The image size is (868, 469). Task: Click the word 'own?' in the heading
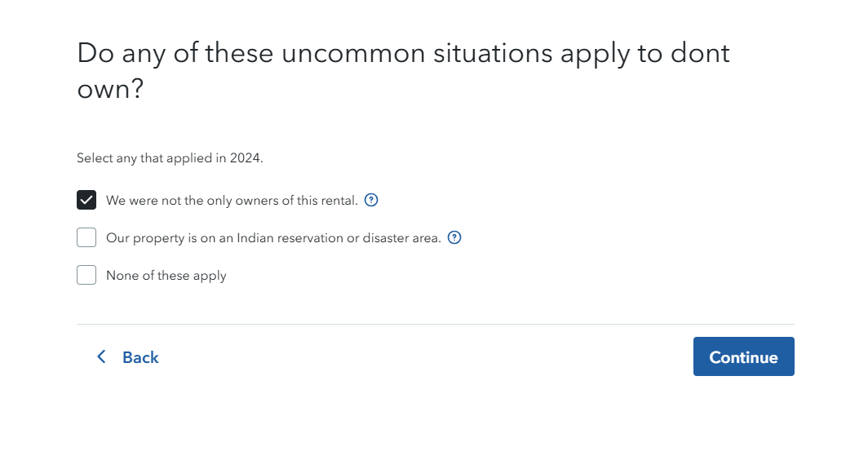(110, 89)
